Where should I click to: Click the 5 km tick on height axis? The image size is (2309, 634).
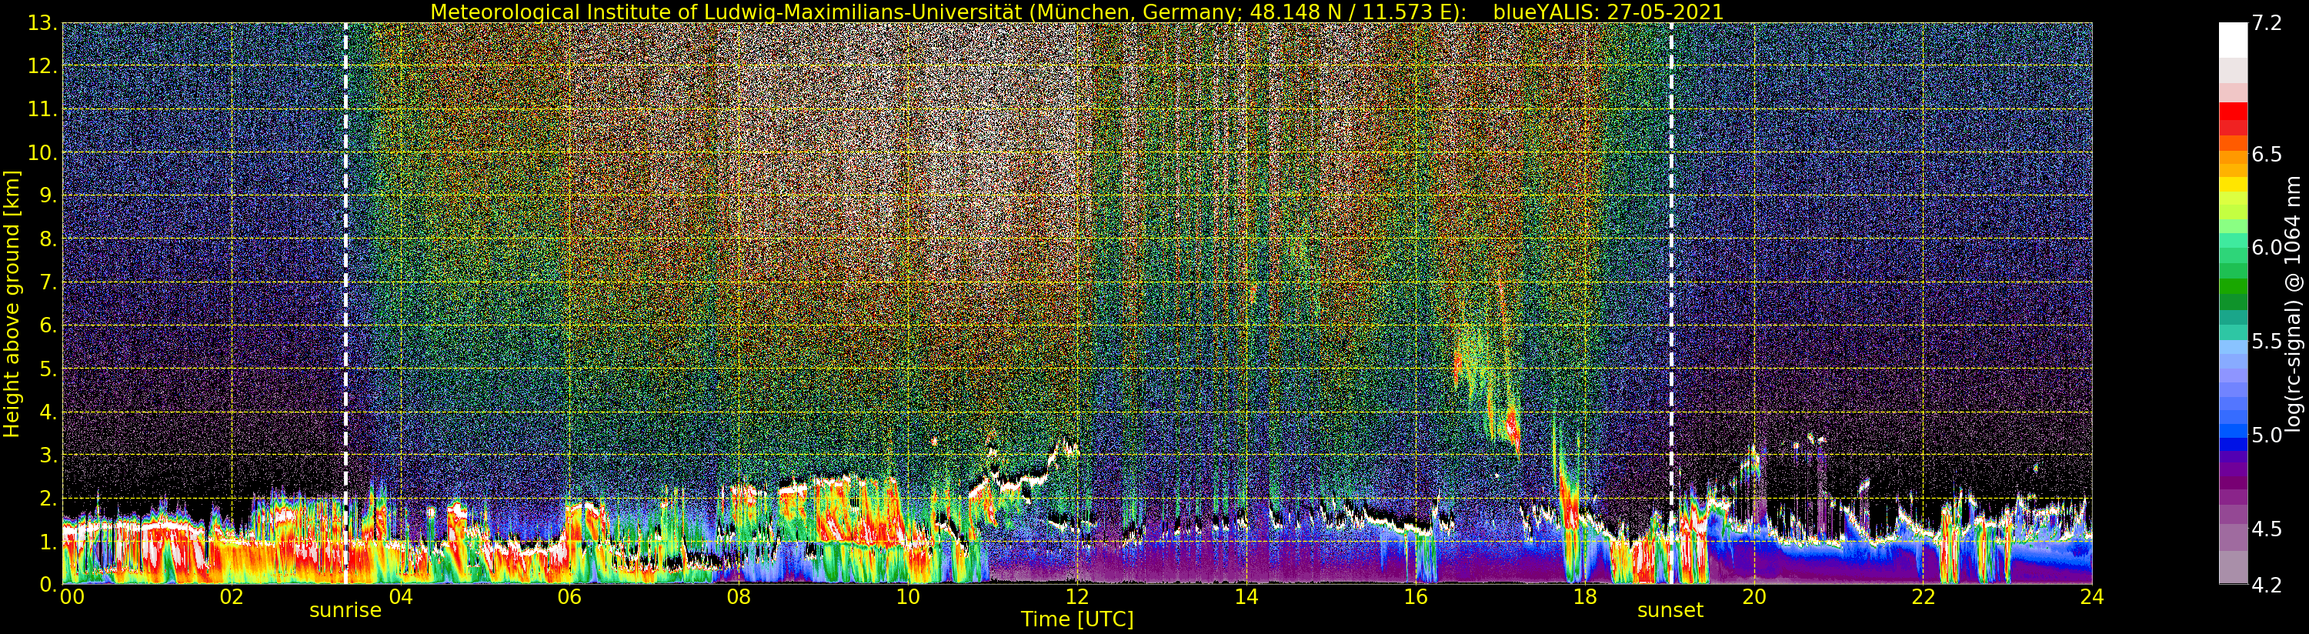click(x=48, y=369)
